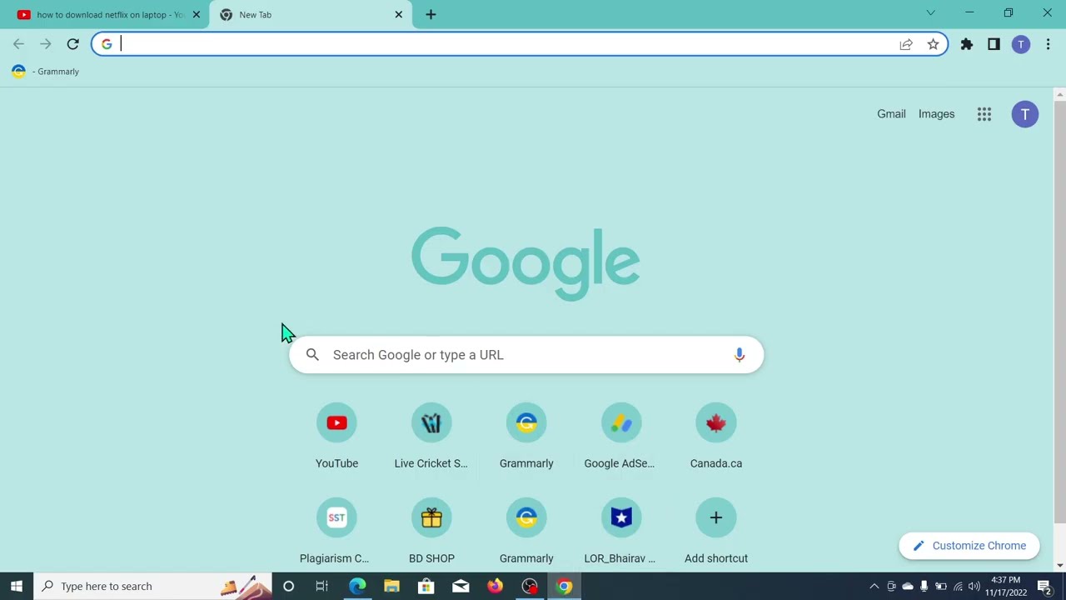Open the Live Cricket S... shortcut
Image resolution: width=1066 pixels, height=600 pixels.
pos(431,437)
